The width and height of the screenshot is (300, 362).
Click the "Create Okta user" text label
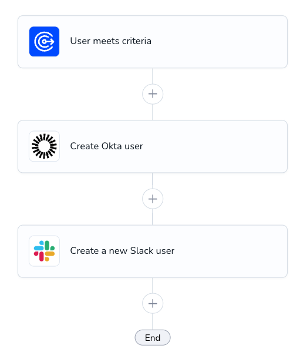pyautogui.click(x=106, y=146)
